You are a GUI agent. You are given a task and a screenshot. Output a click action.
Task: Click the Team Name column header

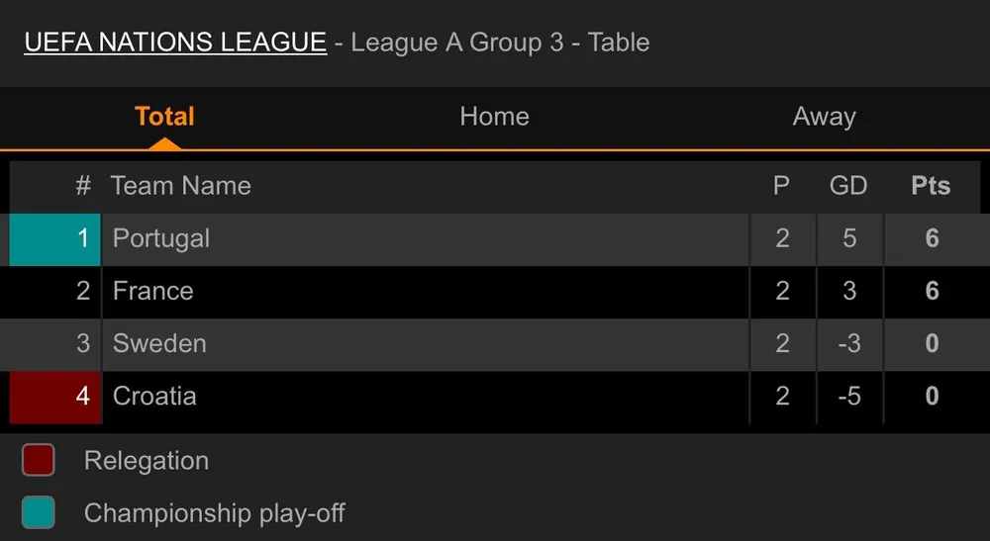pyautogui.click(x=181, y=186)
